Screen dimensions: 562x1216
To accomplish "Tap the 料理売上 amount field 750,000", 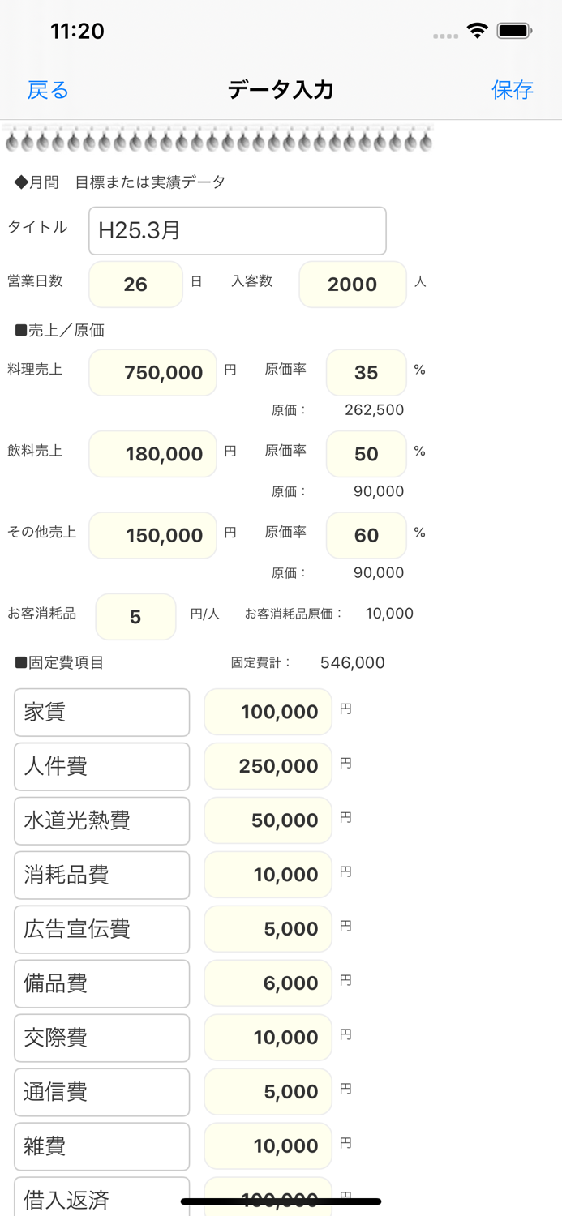I will point(152,372).
